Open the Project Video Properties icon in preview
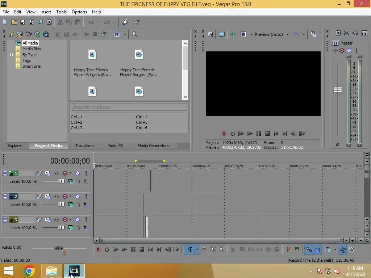Screen dimensions: 371x278 (210, 34)
